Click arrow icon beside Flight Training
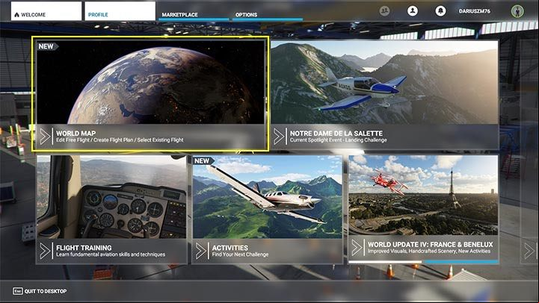 coord(45,251)
